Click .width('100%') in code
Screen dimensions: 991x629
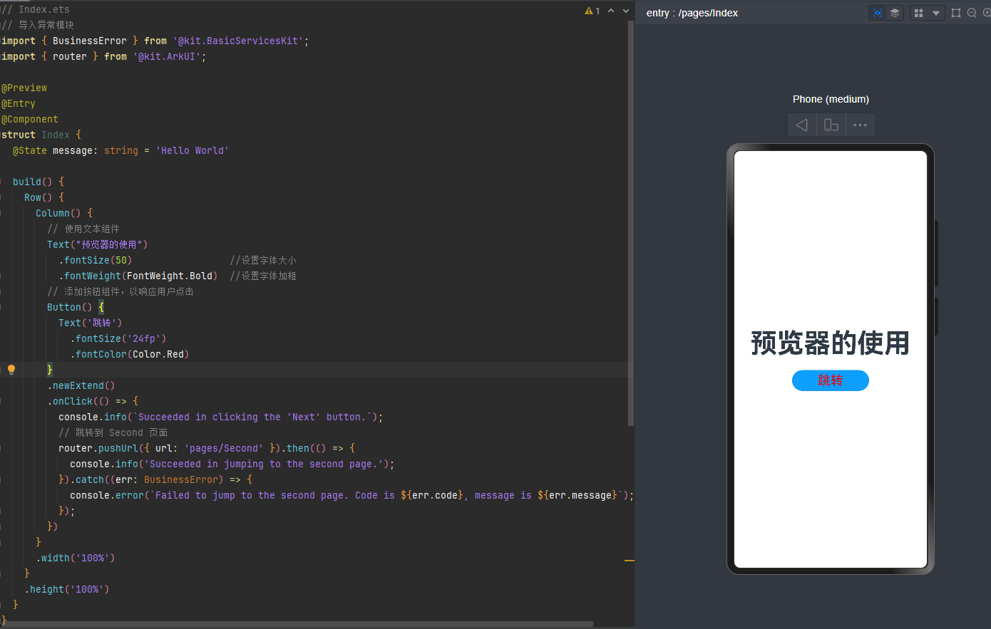(x=76, y=558)
